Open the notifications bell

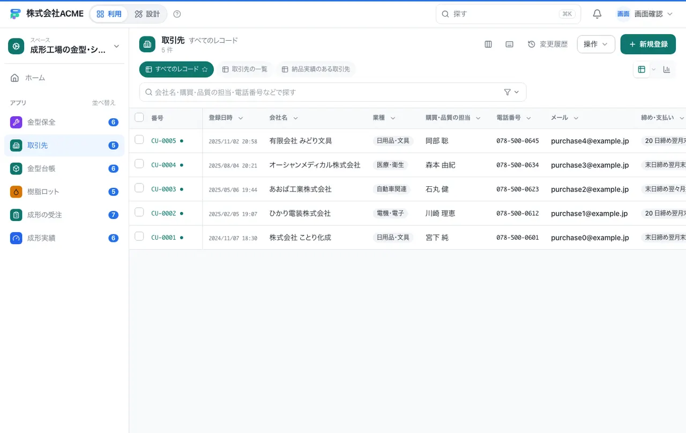[x=597, y=14]
